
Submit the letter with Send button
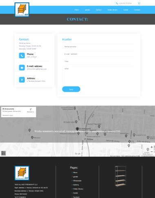click(71, 89)
